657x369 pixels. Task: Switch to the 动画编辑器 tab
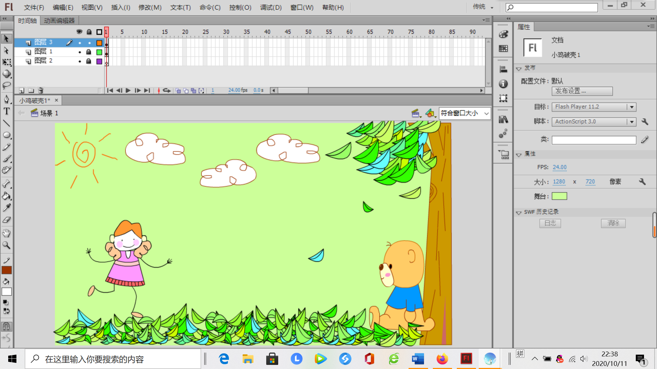(x=59, y=21)
